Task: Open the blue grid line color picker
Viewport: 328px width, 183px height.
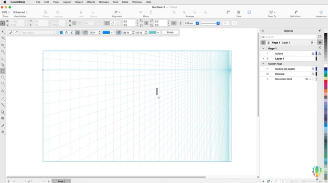Action: click(107, 32)
